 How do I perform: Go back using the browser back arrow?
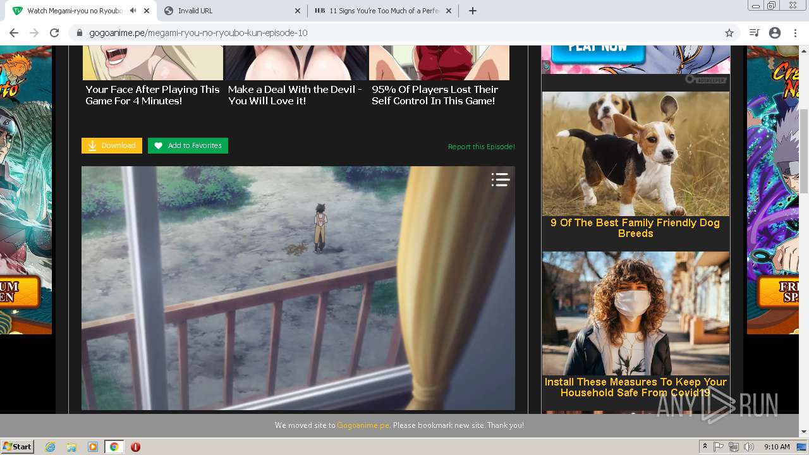pos(14,33)
